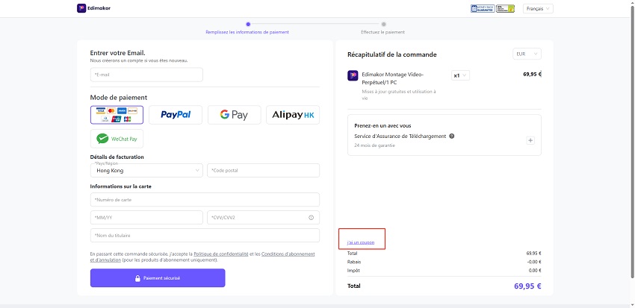The image size is (635, 308).
Task: Open the x1 quantity dropdown
Action: point(460,75)
